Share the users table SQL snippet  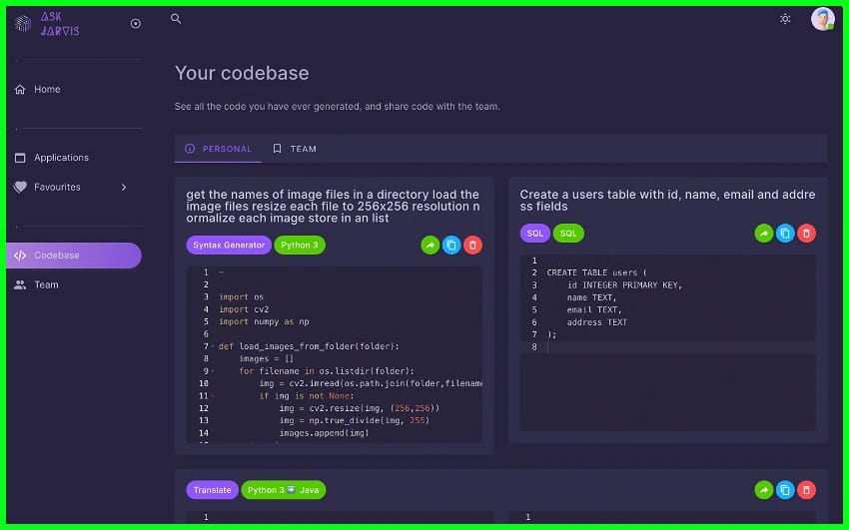(763, 233)
